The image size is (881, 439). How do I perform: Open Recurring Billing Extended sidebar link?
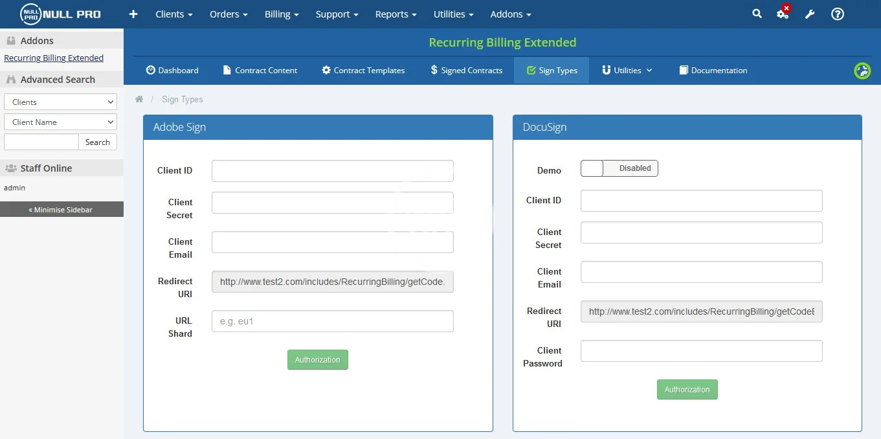[x=54, y=58]
